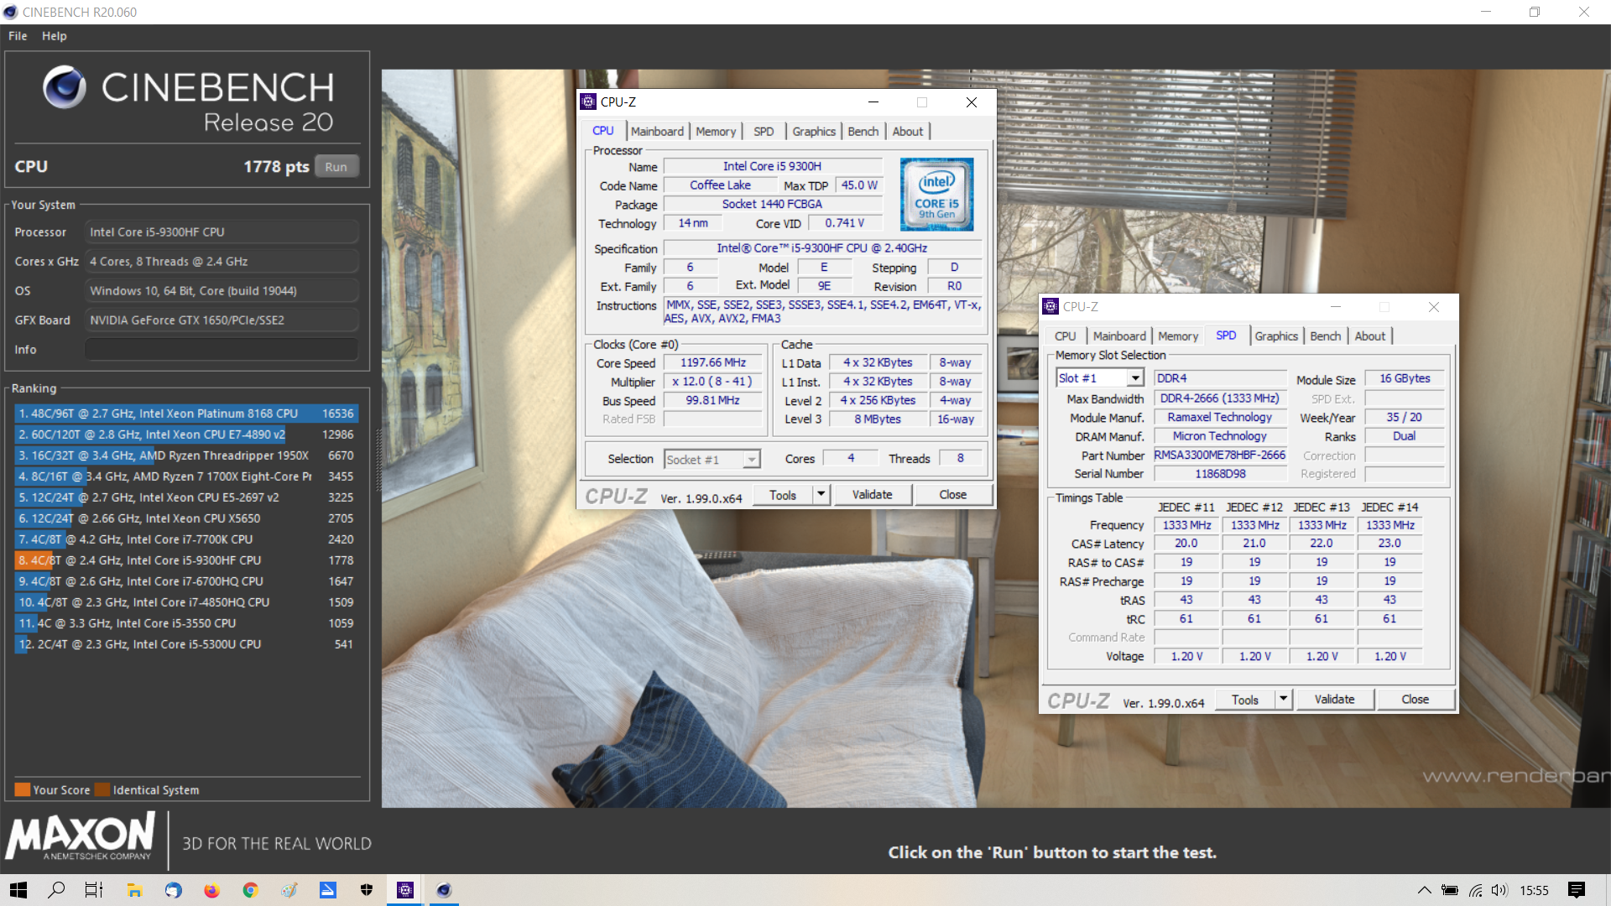The image size is (1611, 906).
Task: Open the Socket #1 selection dropdown
Action: click(x=712, y=459)
